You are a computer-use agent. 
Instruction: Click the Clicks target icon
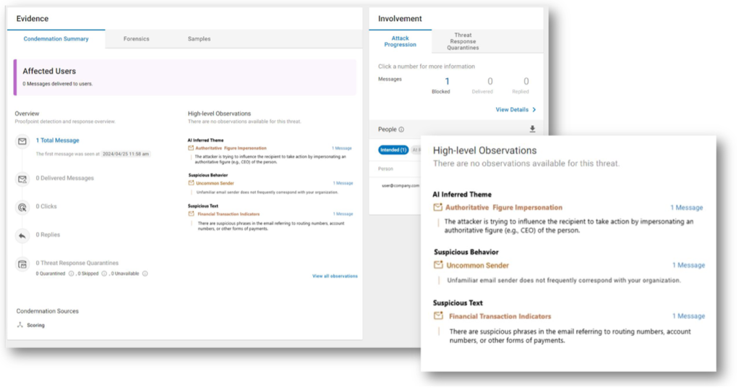(x=22, y=207)
